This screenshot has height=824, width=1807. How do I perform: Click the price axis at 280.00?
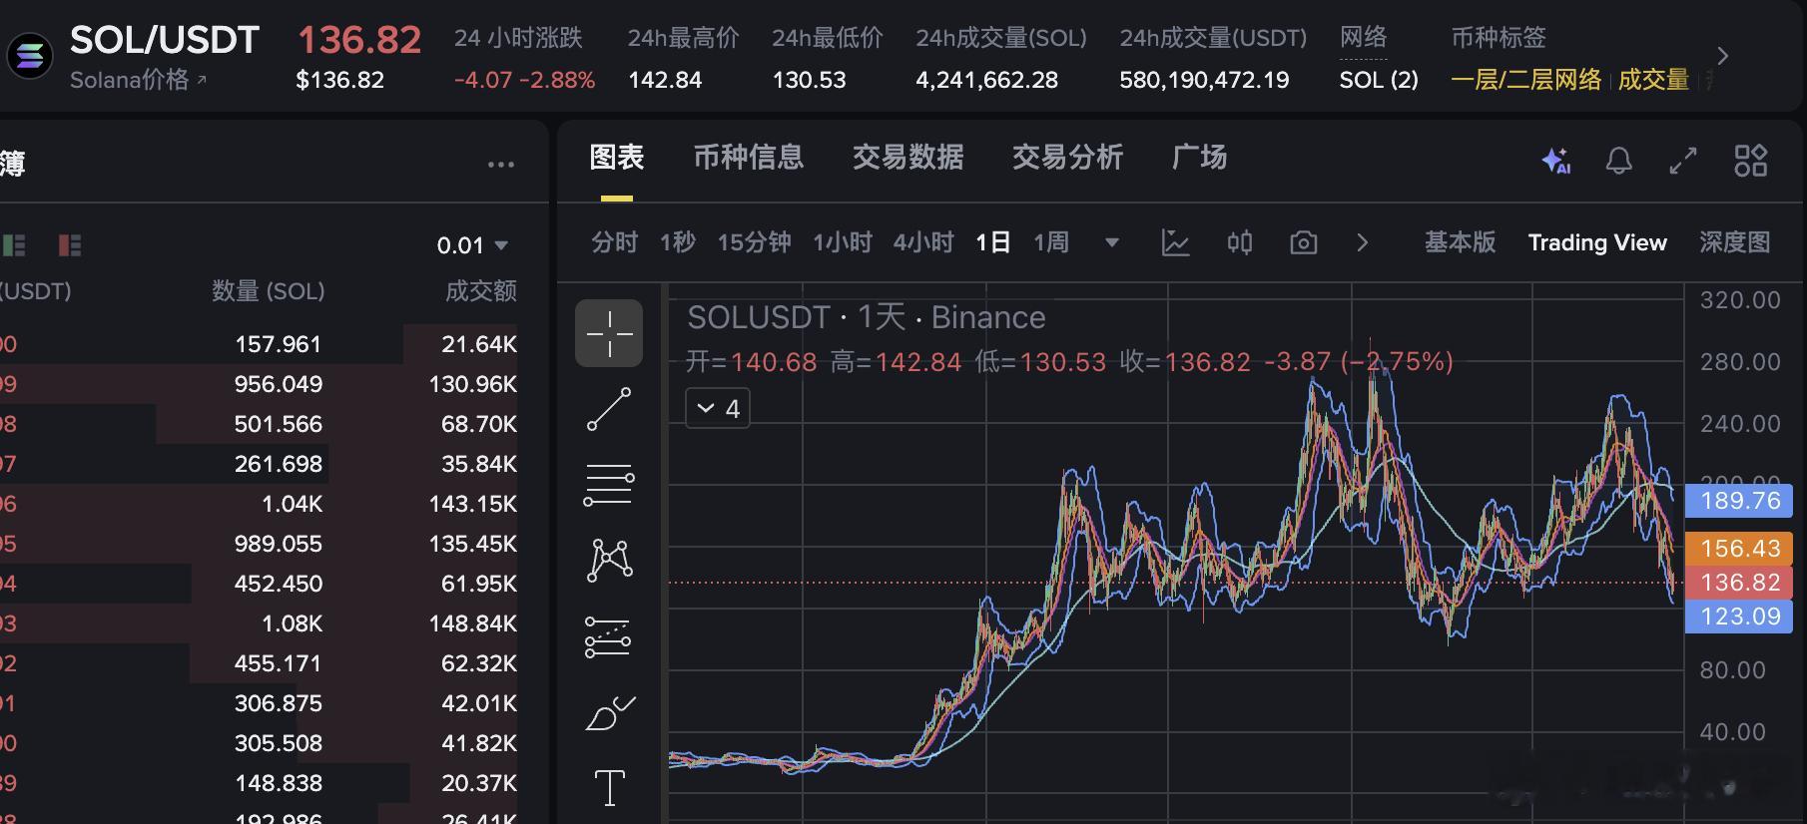1740,362
